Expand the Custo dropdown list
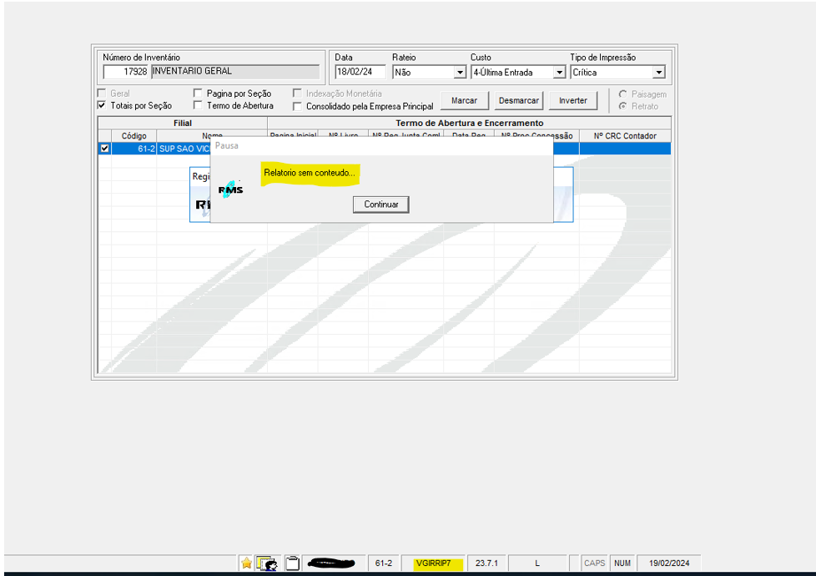The width and height of the screenshot is (816, 576). pos(559,73)
